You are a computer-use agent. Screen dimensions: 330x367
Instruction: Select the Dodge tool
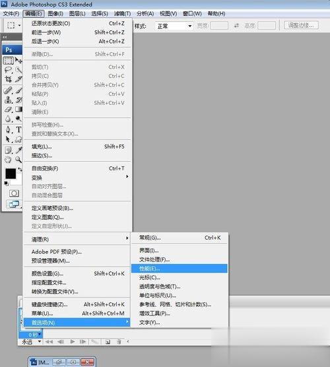click(18, 119)
